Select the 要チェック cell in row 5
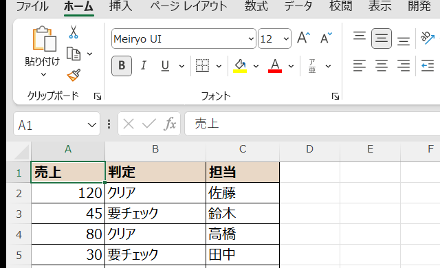Image resolution: width=440 pixels, height=268 pixels. tap(155, 255)
